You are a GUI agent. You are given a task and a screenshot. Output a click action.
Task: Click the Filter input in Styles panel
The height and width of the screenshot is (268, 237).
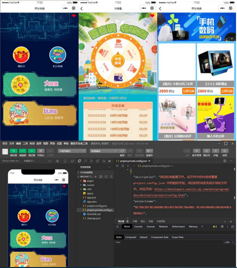pyautogui.click(x=167, y=242)
